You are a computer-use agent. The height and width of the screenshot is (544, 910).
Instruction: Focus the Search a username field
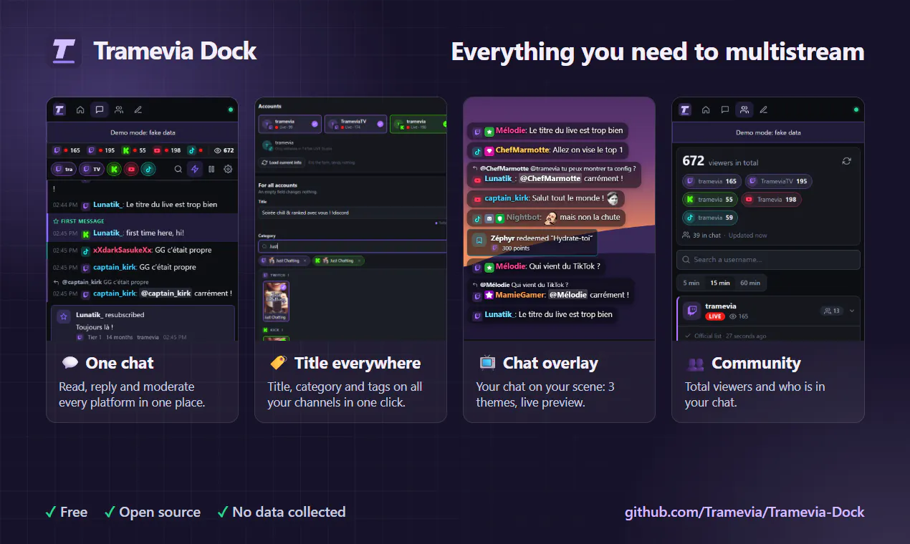click(x=768, y=259)
